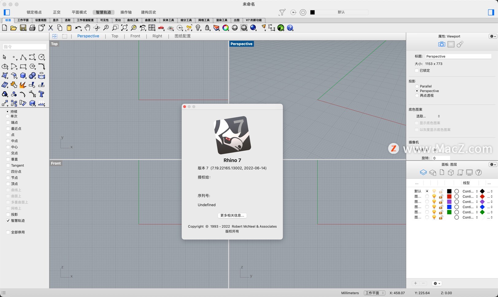Open the Layers panel icon

pyautogui.click(x=423, y=172)
